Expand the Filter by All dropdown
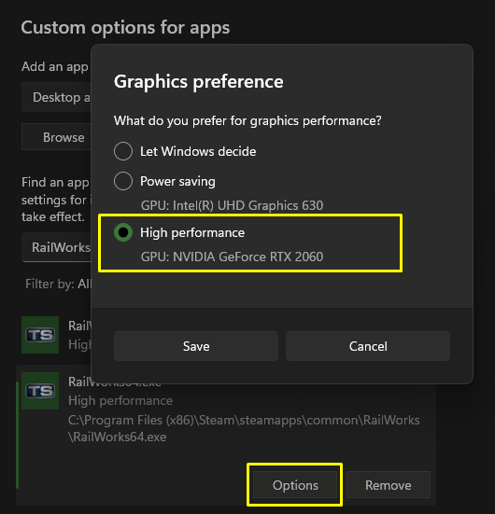The width and height of the screenshot is (495, 514). pyautogui.click(x=59, y=284)
